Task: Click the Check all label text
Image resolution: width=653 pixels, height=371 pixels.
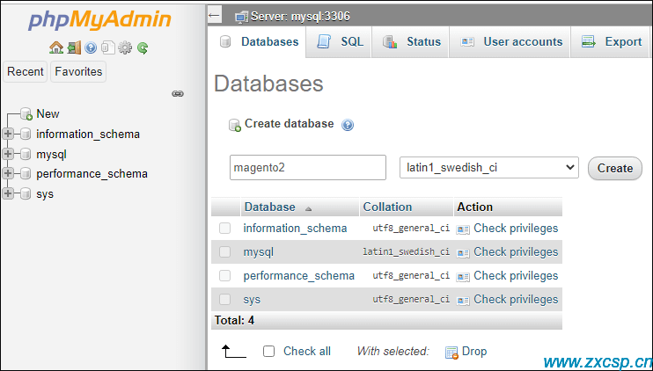Action: click(x=307, y=352)
